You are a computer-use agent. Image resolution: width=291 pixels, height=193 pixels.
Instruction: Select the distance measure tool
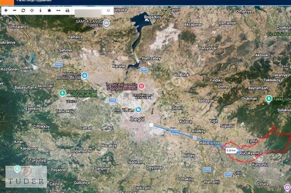(58, 11)
